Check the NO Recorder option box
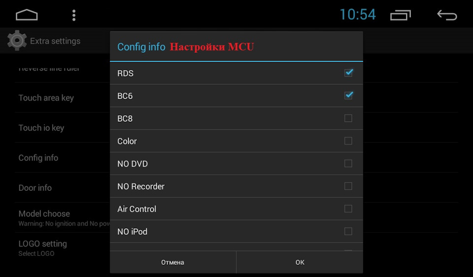 coord(348,186)
